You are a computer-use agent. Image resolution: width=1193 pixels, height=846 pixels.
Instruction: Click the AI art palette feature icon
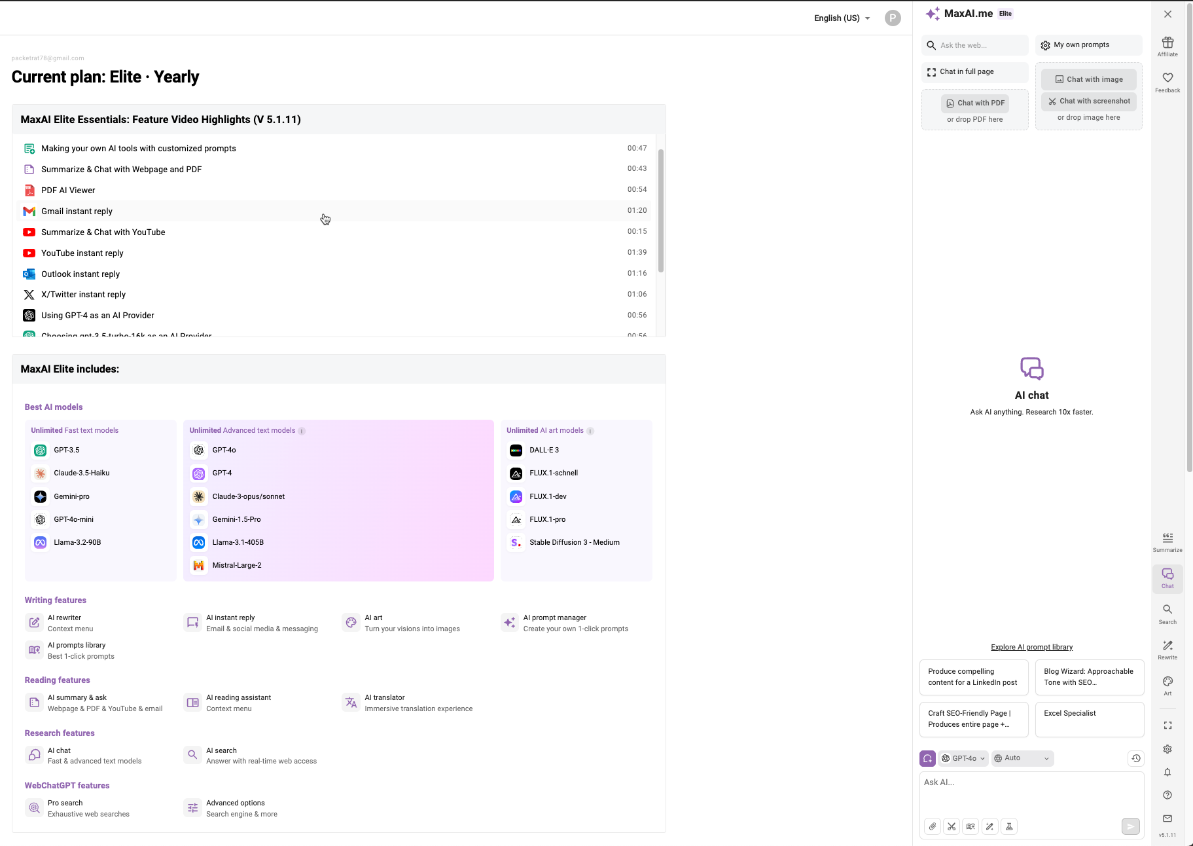point(351,623)
